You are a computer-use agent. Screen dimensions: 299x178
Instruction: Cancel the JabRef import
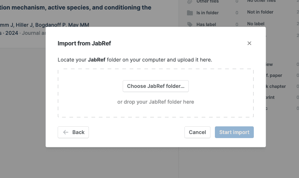coord(197,132)
